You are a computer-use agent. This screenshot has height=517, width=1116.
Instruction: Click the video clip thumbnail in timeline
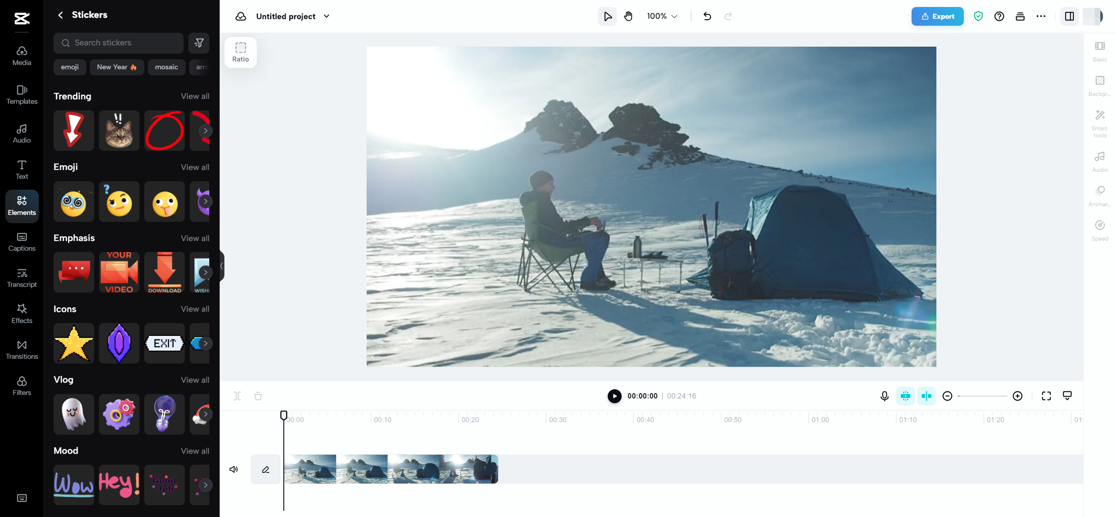[x=391, y=469]
